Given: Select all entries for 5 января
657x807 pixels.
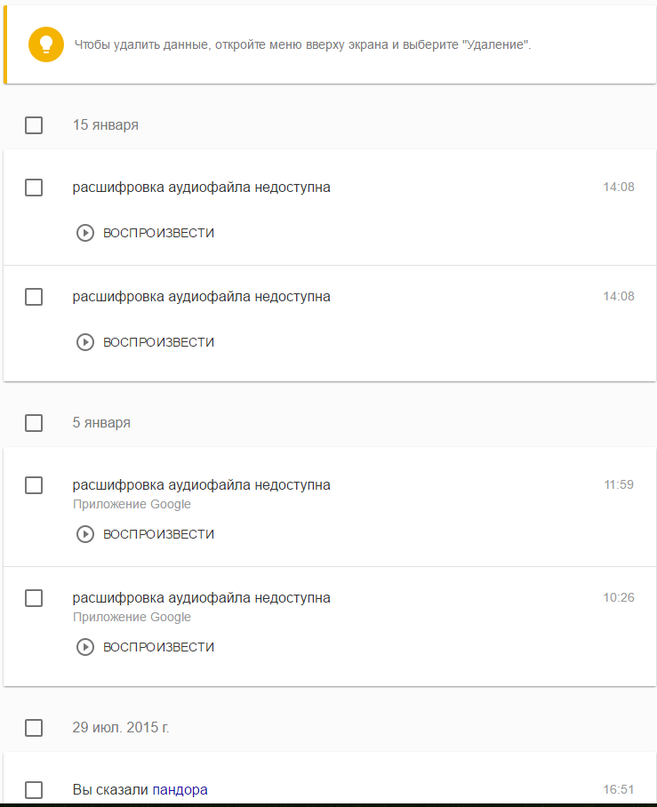Looking at the screenshot, I should pos(34,423).
